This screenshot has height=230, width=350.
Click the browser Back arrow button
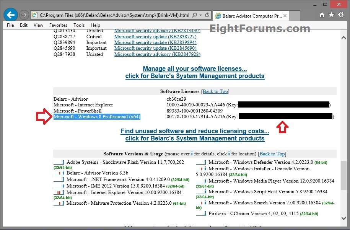[x=11, y=15]
